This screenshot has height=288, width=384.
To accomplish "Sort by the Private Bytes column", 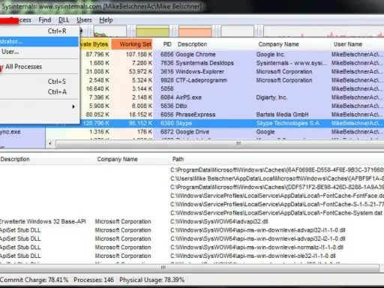I will point(94,44).
